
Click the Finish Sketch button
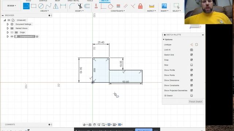(x=196, y=102)
